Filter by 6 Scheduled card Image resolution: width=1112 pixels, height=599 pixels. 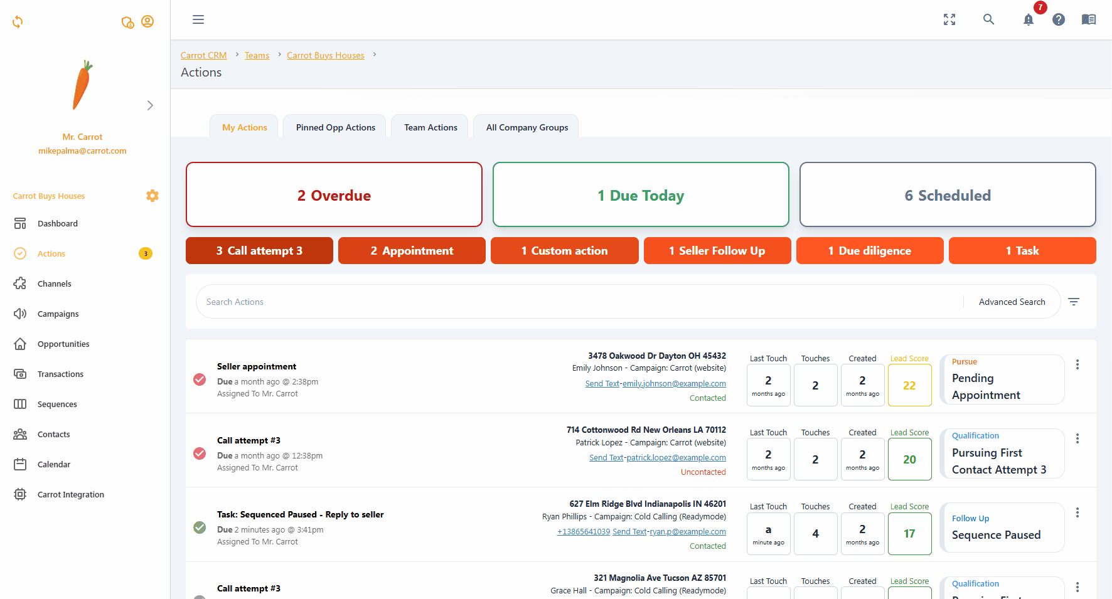(x=948, y=195)
